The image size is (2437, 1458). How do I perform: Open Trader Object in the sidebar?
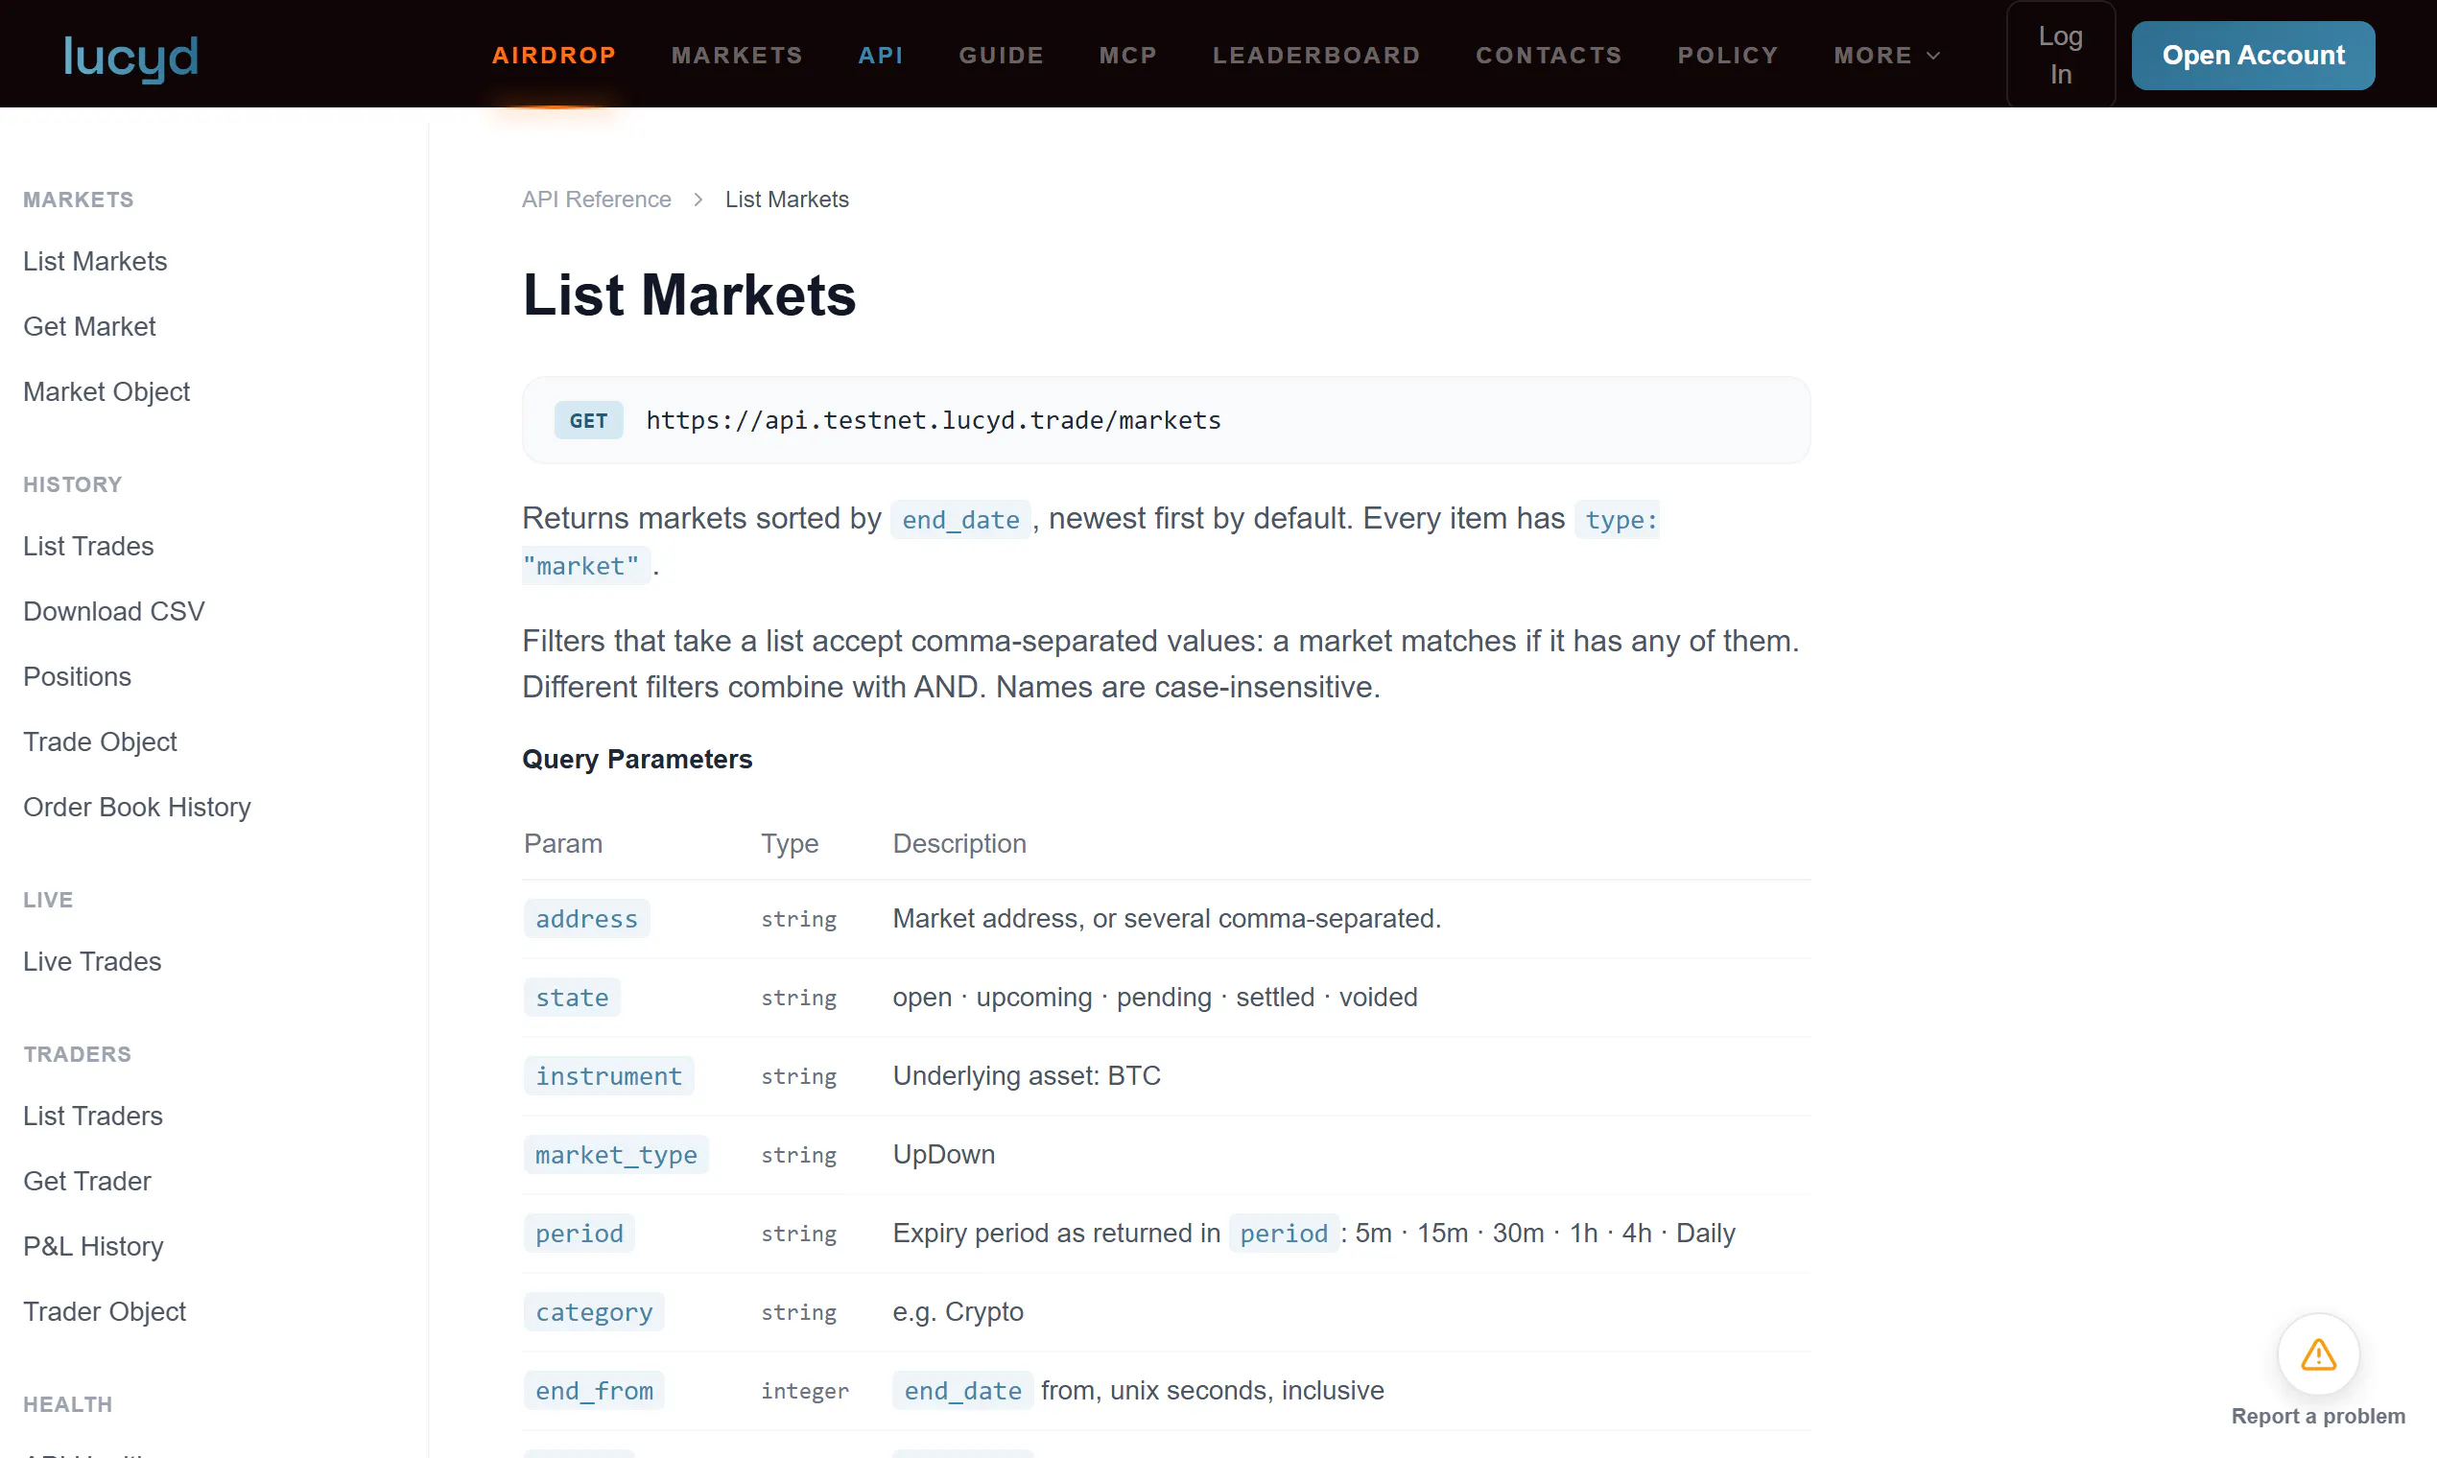click(105, 1311)
